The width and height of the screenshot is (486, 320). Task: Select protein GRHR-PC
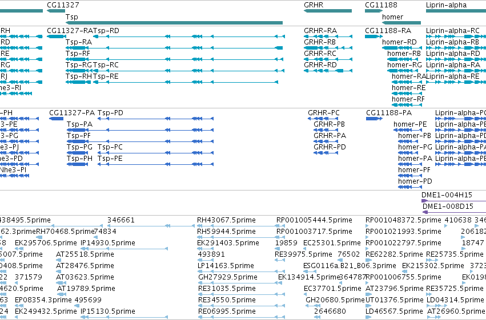pyautogui.click(x=324, y=113)
